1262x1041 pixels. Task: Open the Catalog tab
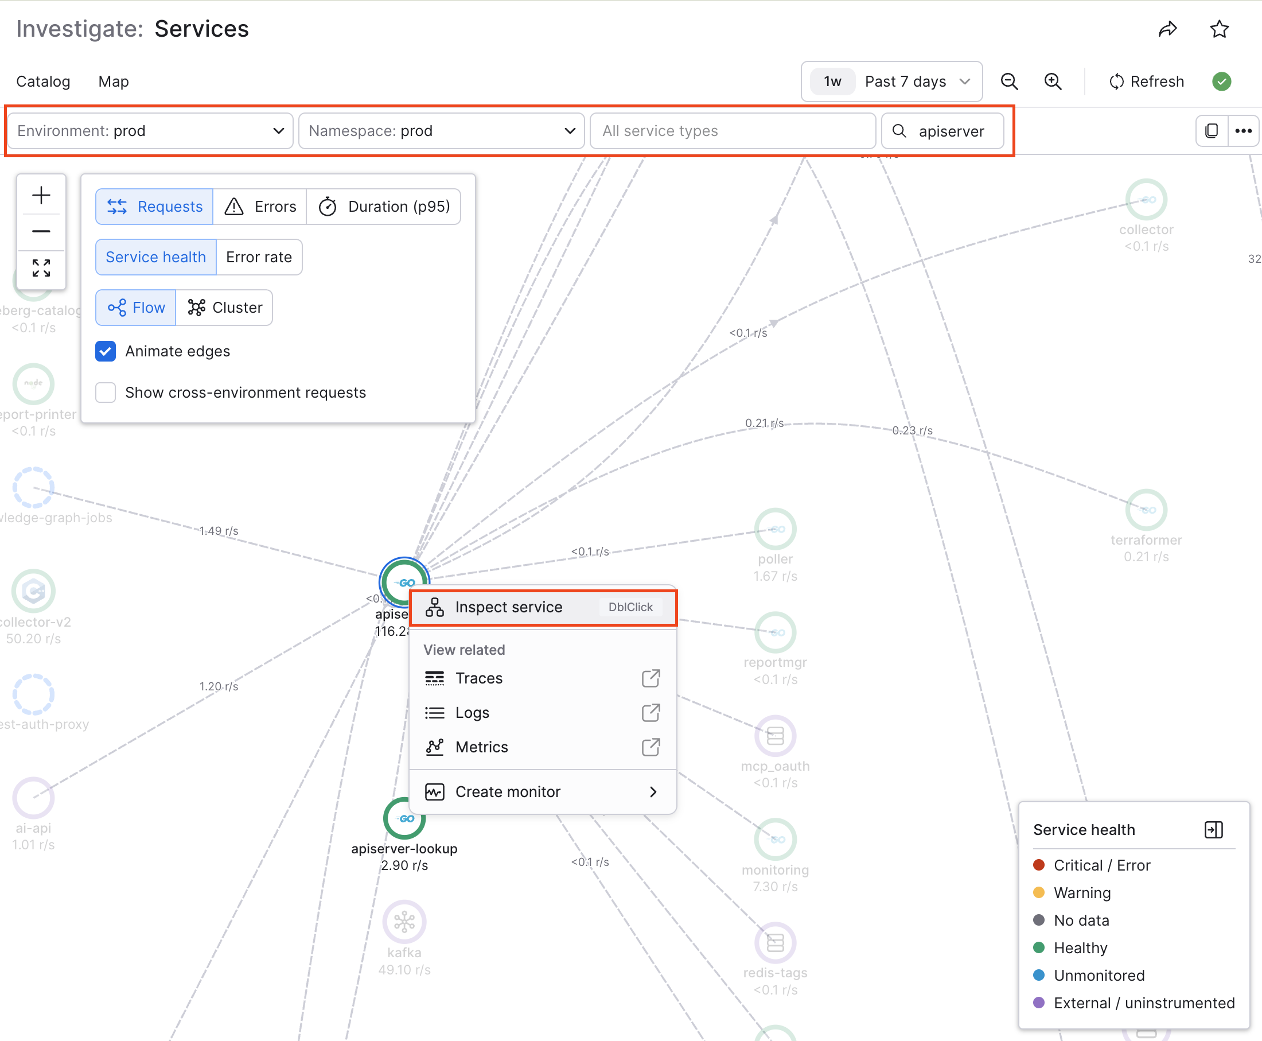coord(43,81)
